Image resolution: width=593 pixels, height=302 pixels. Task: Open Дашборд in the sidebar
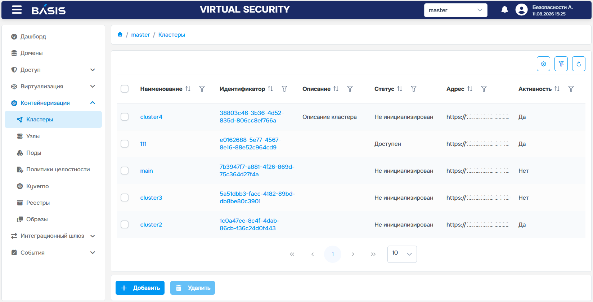[53, 36]
